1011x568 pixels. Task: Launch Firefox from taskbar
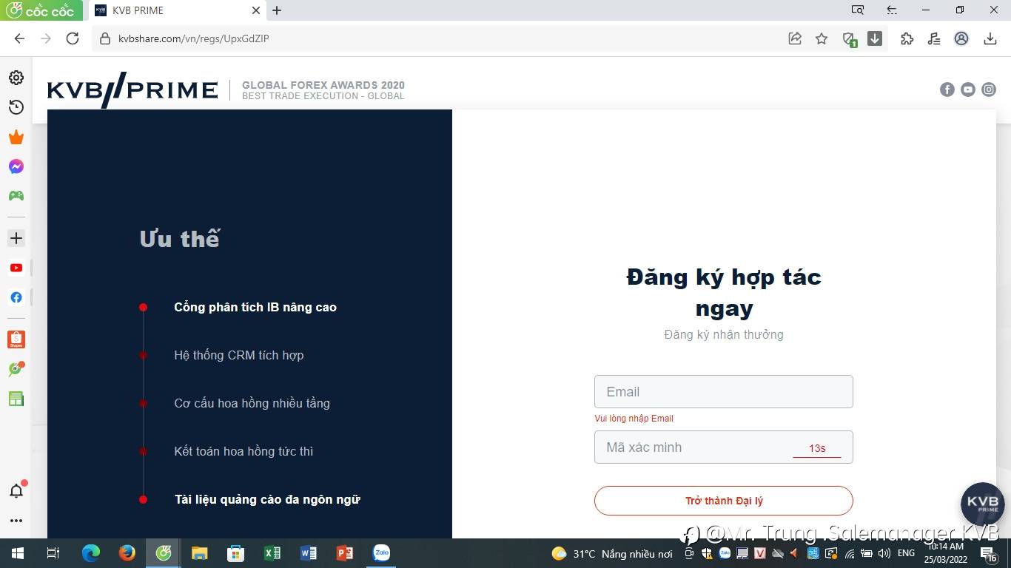[127, 553]
